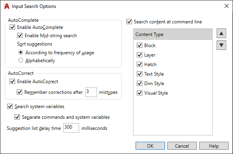The width and height of the screenshot is (233, 154).
Task: Toggle Search content at command line
Action: pos(129,22)
